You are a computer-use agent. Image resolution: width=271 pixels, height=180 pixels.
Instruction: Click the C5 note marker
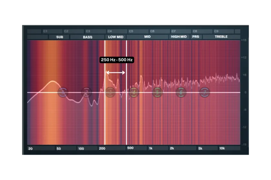coord(131,31)
